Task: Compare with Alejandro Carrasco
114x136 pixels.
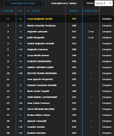Action: (107, 50)
